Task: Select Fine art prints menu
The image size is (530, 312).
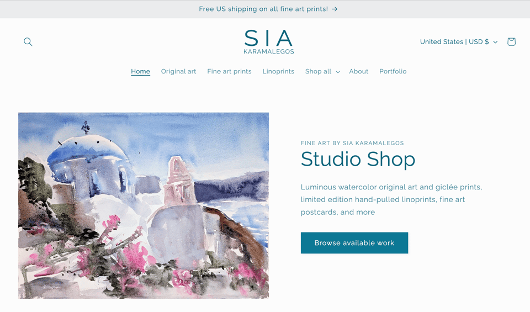Action: pos(229,71)
